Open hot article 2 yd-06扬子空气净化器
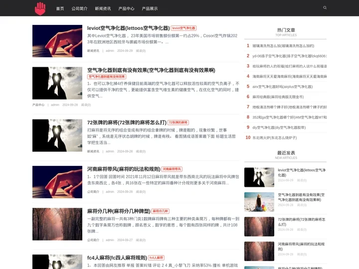Image resolution: width=359 pixels, height=269 pixels. pos(289,56)
